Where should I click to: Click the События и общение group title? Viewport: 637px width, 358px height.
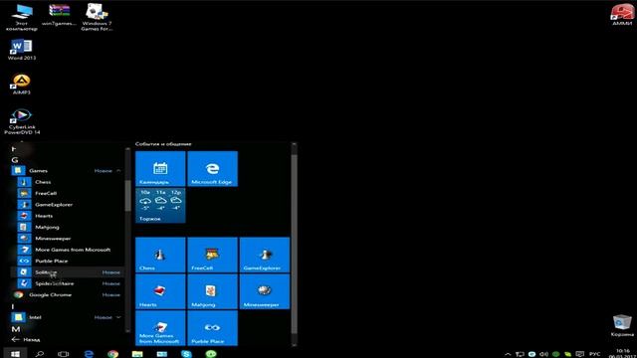[x=163, y=143]
